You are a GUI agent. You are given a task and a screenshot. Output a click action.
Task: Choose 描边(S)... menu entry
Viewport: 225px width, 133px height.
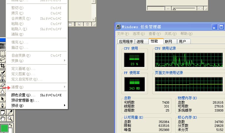pos(37,48)
